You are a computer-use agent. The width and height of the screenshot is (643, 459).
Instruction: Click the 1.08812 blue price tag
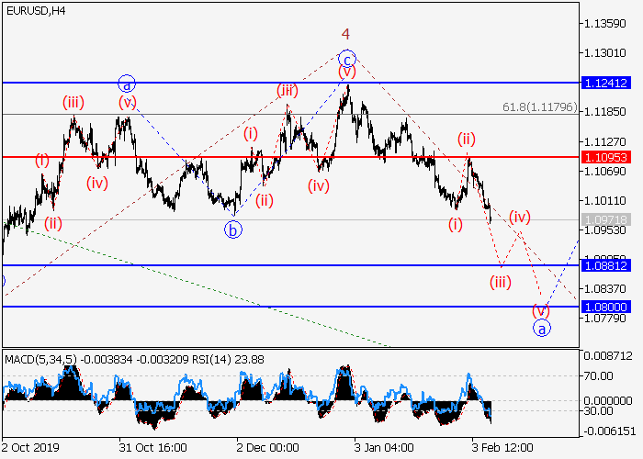605,265
